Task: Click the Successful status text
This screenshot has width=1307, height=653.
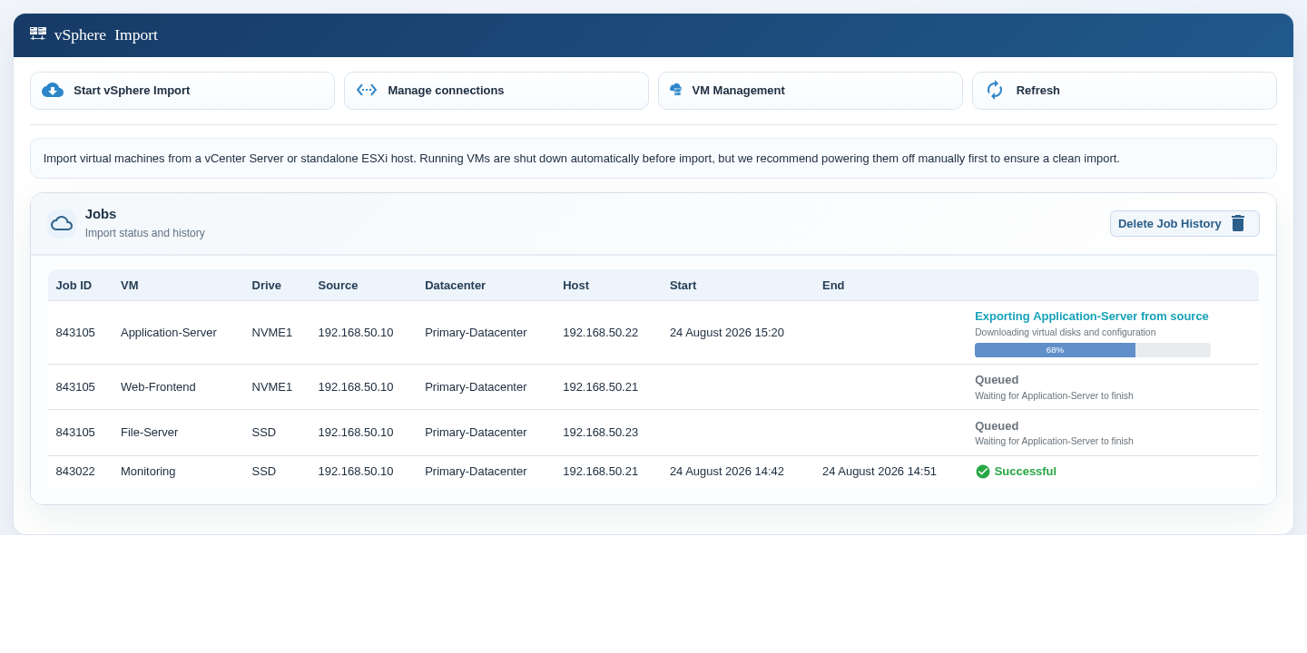Action: coord(1026,471)
